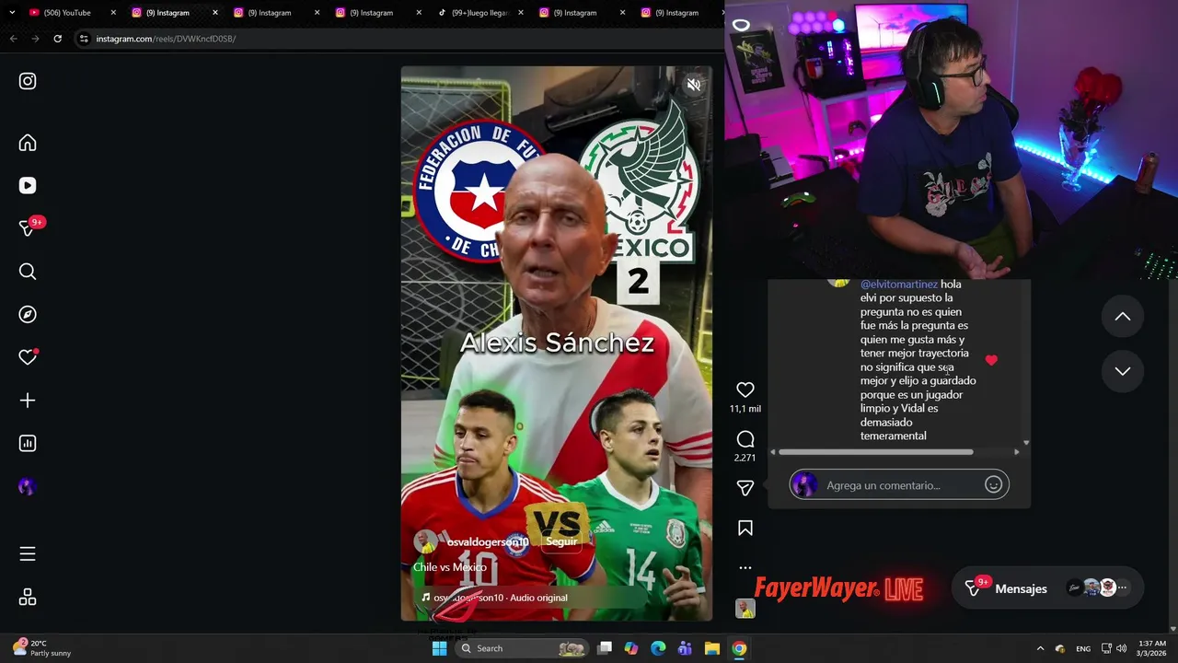Open the profile avatar in the sidebar
The image size is (1178, 663).
(28, 487)
